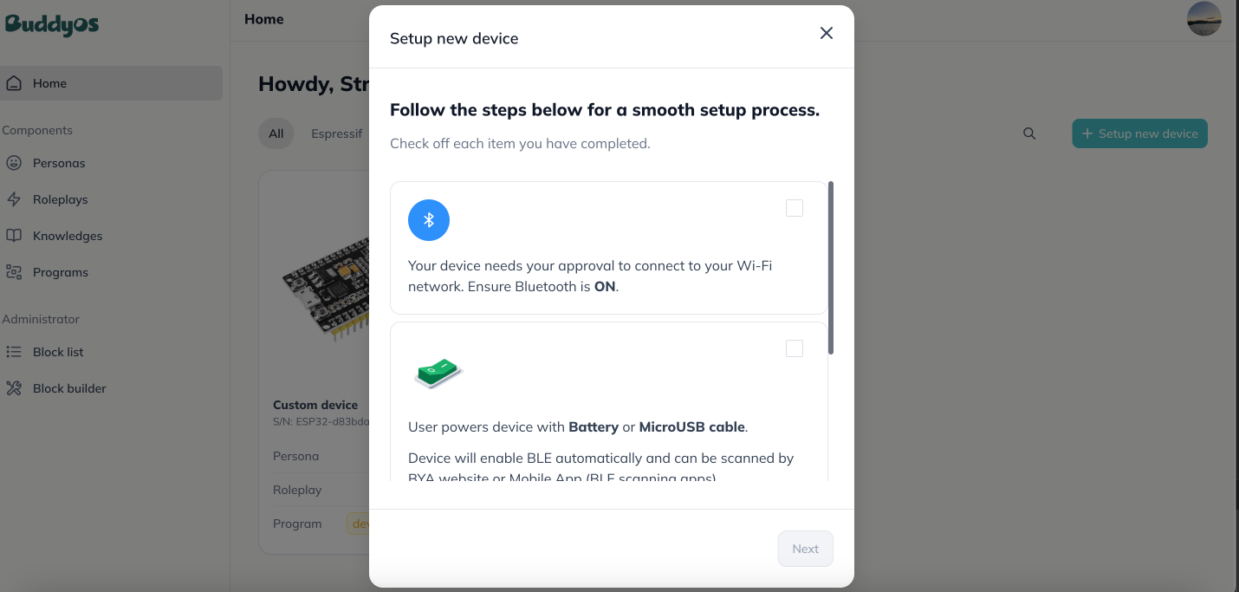Click the Next button
Viewport: 1239px width, 592px height.
[x=806, y=549]
